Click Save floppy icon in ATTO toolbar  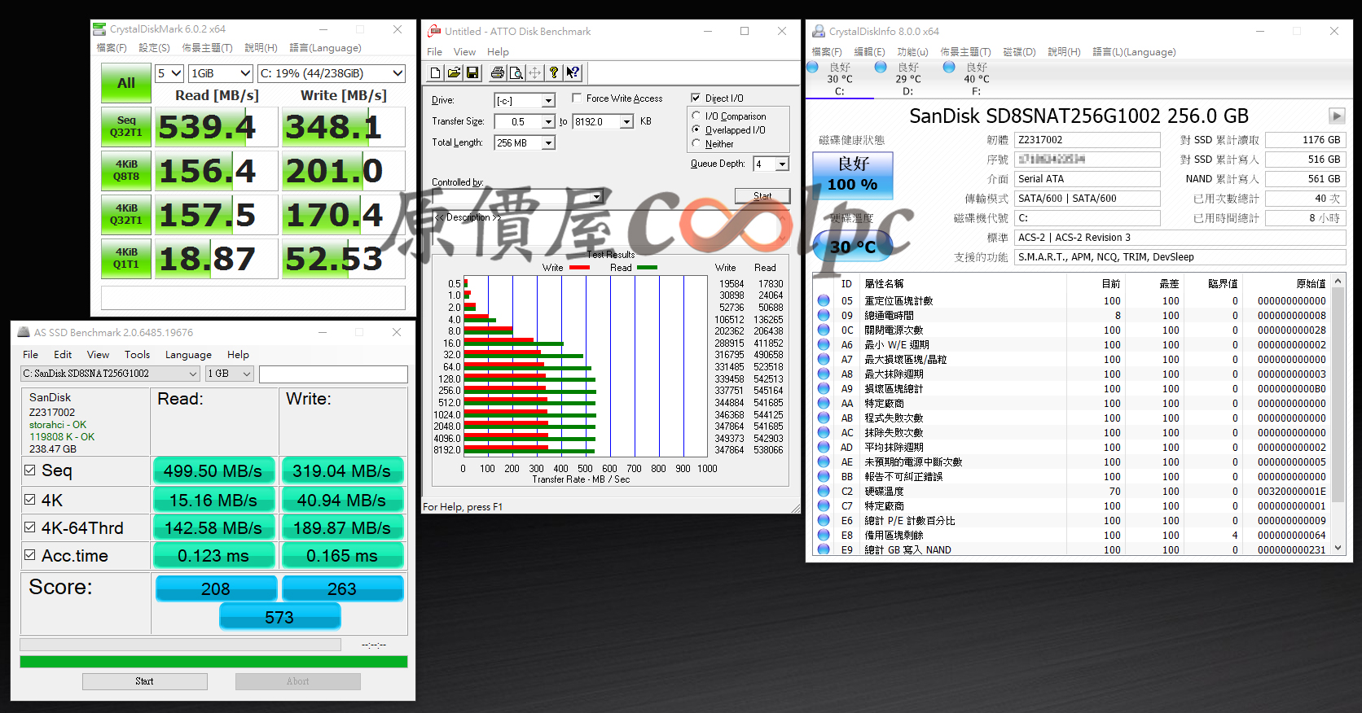[x=472, y=73]
